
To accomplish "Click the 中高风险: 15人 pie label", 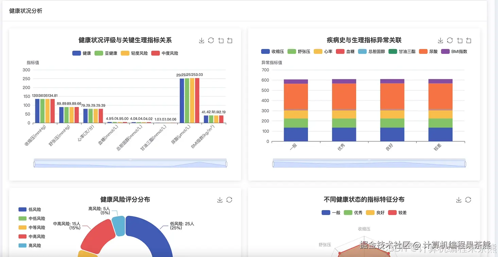I will tap(67, 226).
